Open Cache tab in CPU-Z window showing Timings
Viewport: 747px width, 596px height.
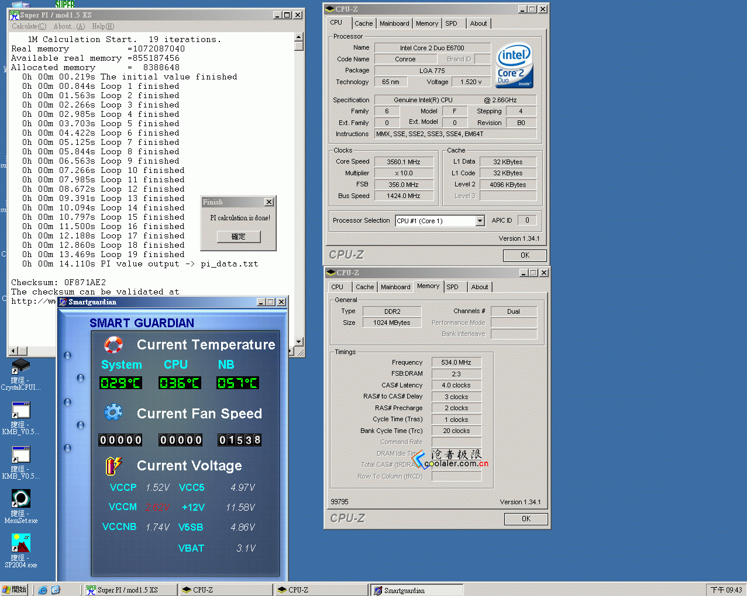[x=365, y=287]
